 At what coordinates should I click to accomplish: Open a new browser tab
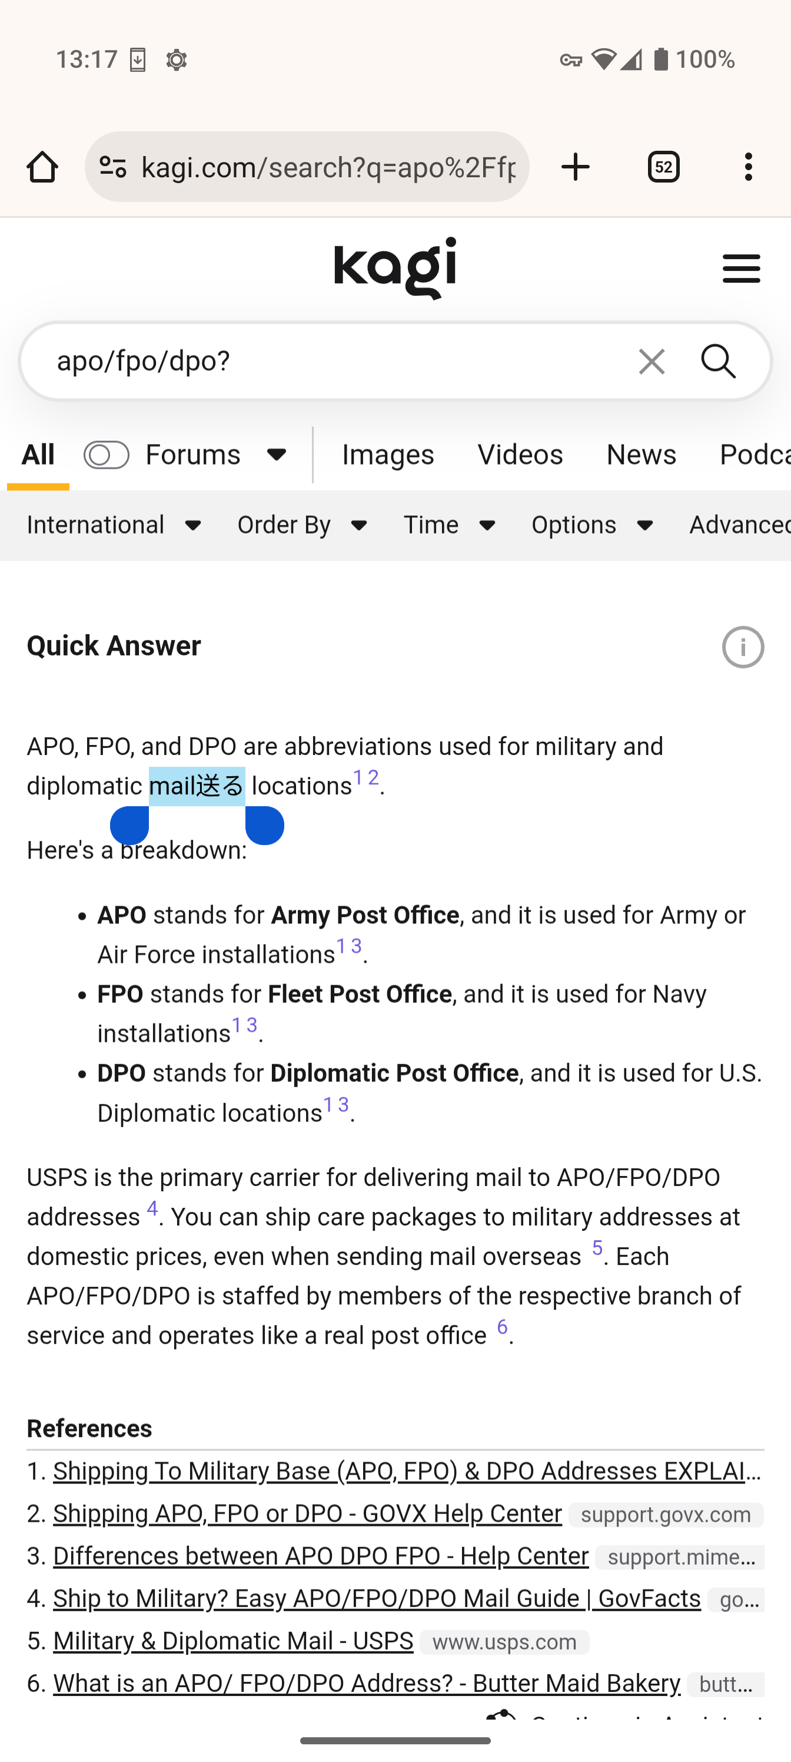(x=576, y=167)
